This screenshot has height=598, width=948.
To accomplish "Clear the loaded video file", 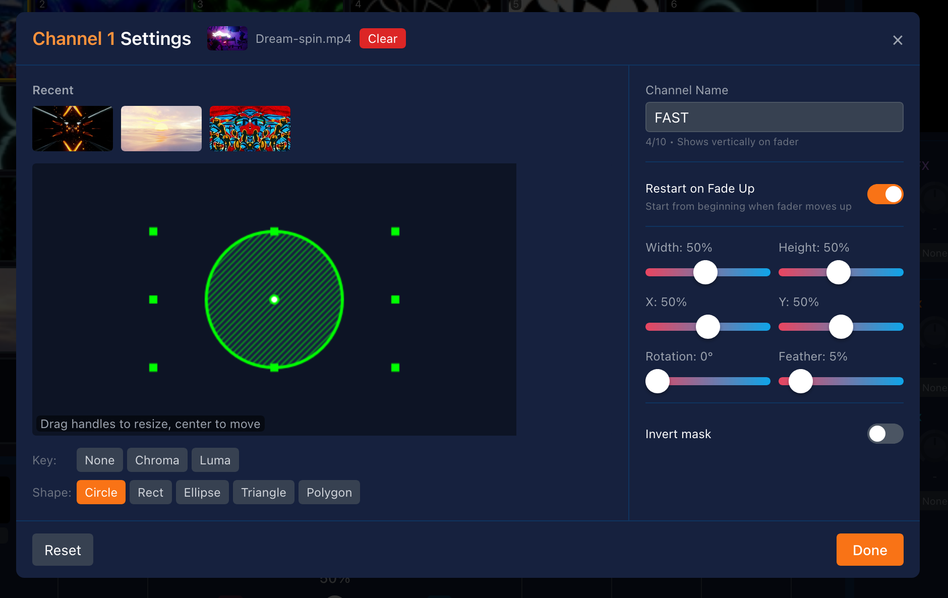I will pyautogui.click(x=382, y=39).
